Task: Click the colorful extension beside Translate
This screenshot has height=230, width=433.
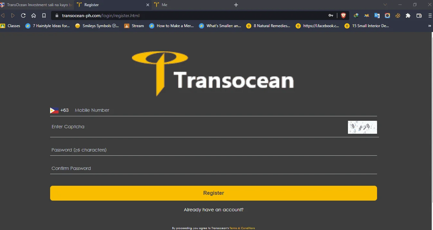Action: [x=367, y=16]
